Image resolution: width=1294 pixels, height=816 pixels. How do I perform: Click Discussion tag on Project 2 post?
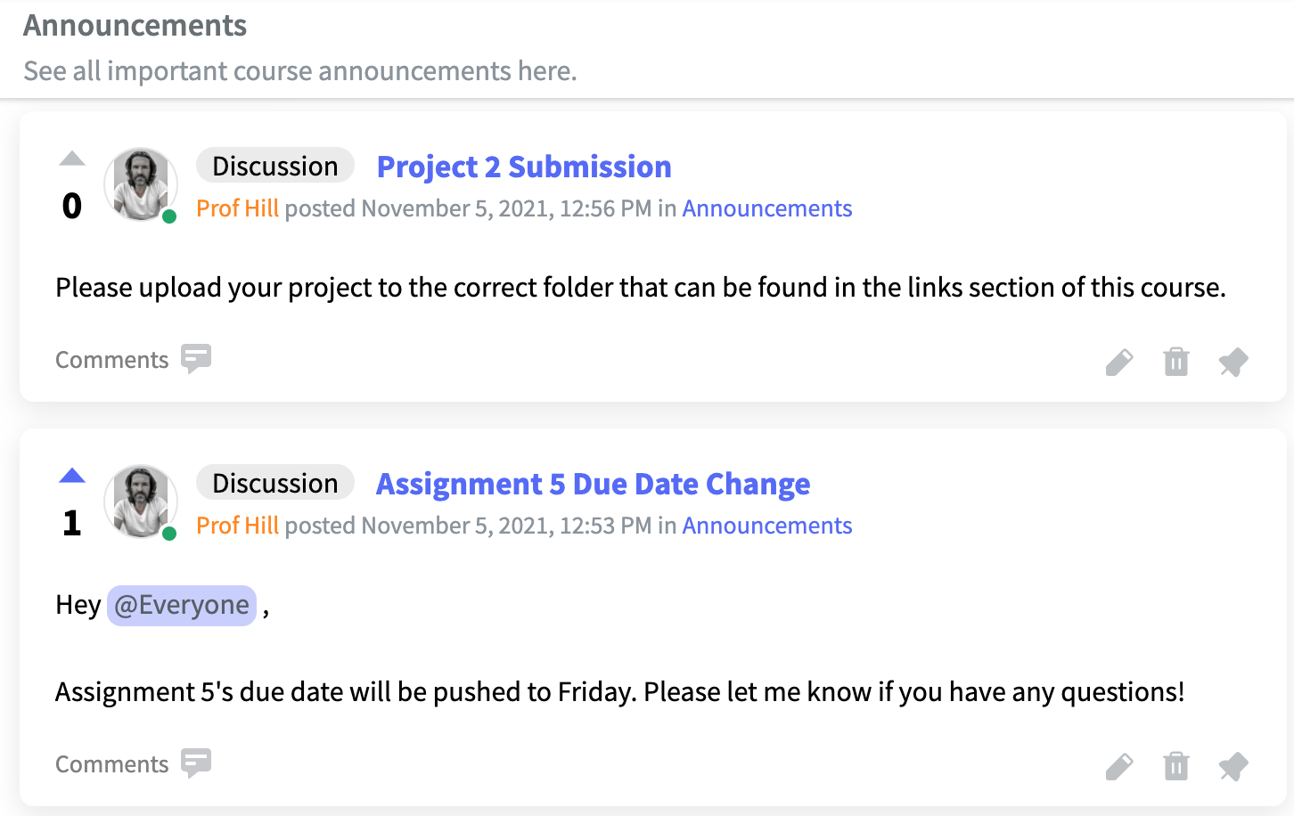275,166
